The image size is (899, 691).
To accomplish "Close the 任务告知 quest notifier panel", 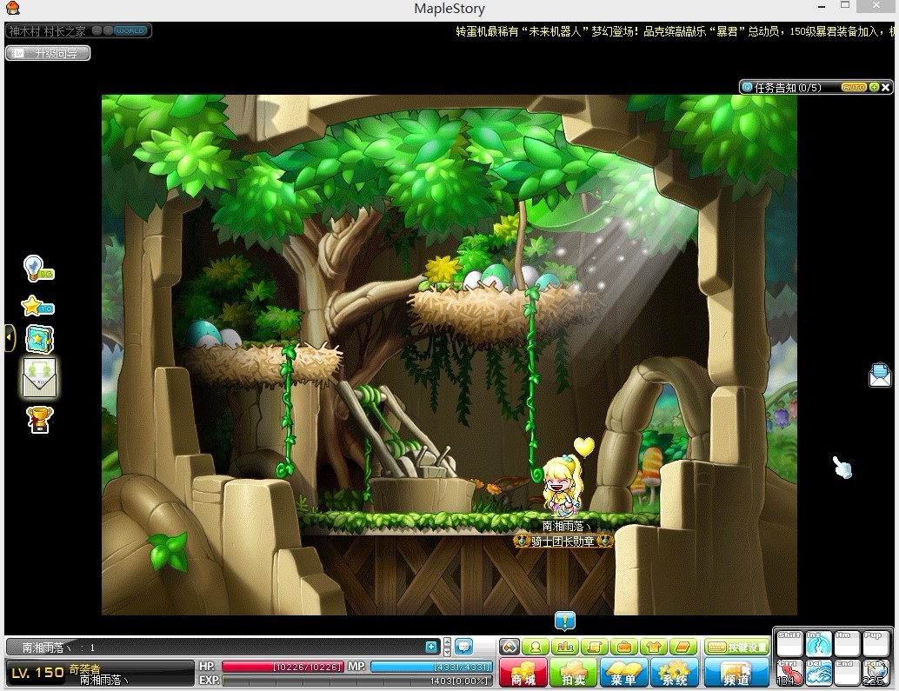I will [x=886, y=87].
